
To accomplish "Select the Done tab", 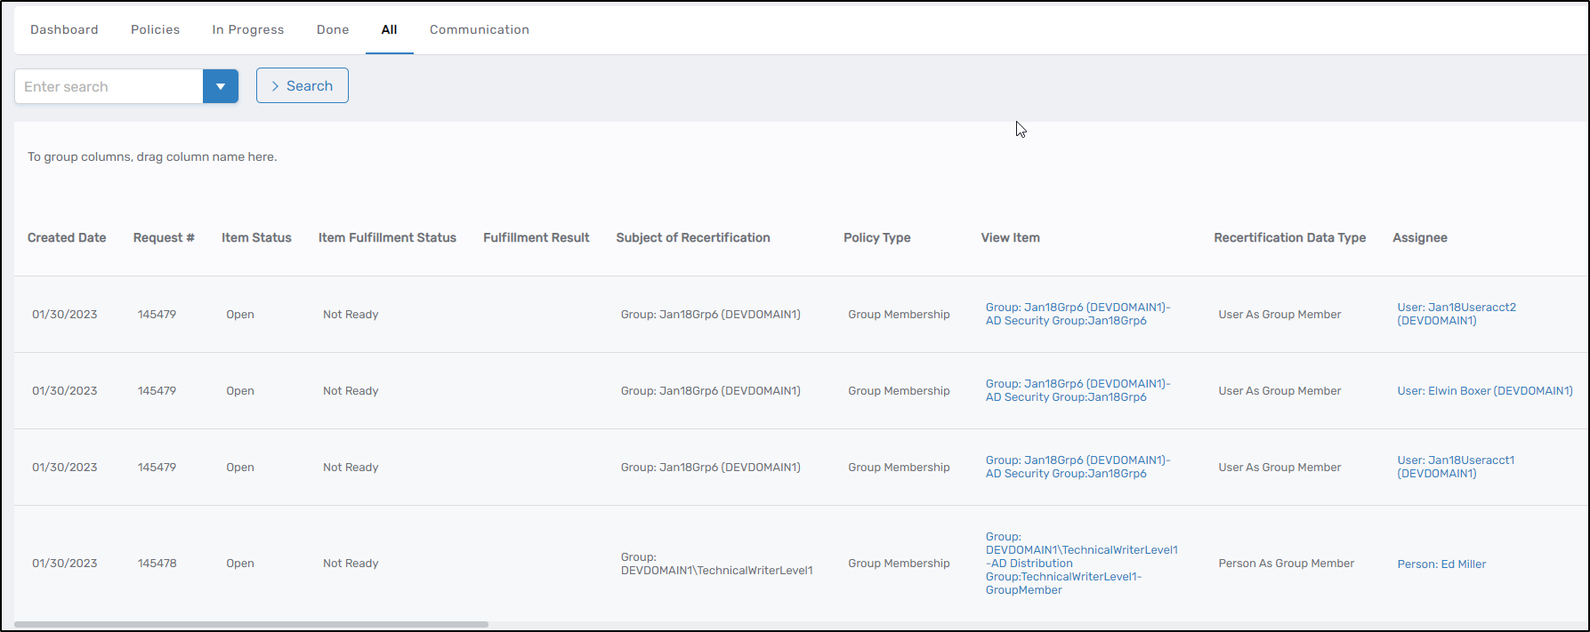I will point(333,29).
